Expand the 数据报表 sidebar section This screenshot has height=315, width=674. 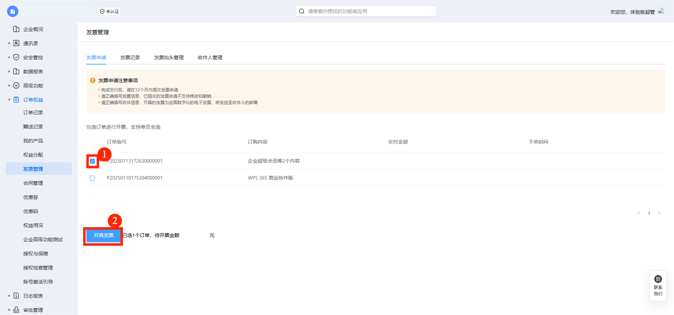pyautogui.click(x=9, y=71)
